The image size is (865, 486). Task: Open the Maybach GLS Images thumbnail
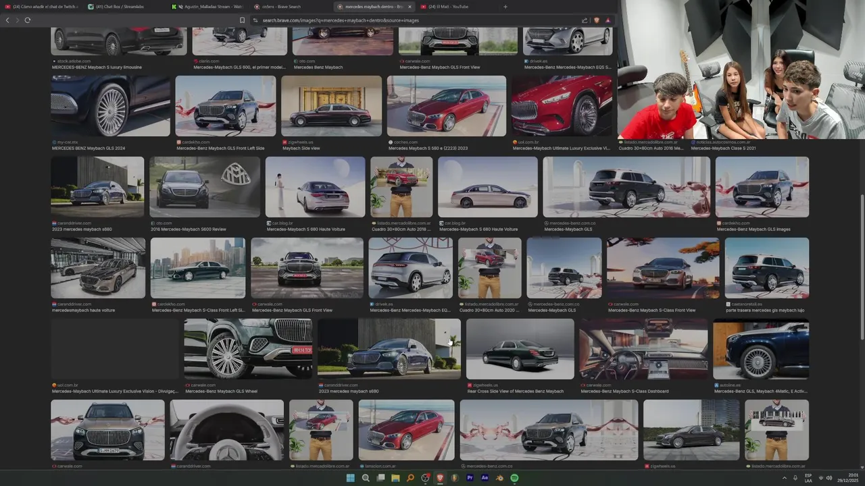coord(762,187)
